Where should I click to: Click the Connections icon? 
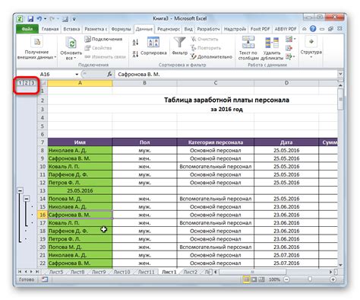pyautogui.click(x=87, y=39)
